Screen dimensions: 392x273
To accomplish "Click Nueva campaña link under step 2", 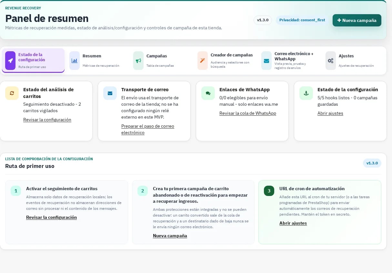I will pos(170,236).
